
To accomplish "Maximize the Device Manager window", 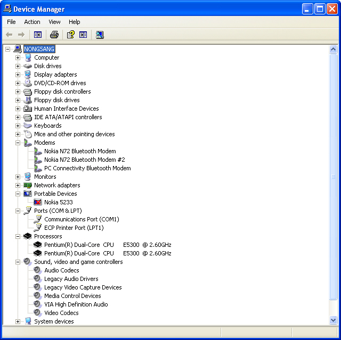I will tap(320, 9).
